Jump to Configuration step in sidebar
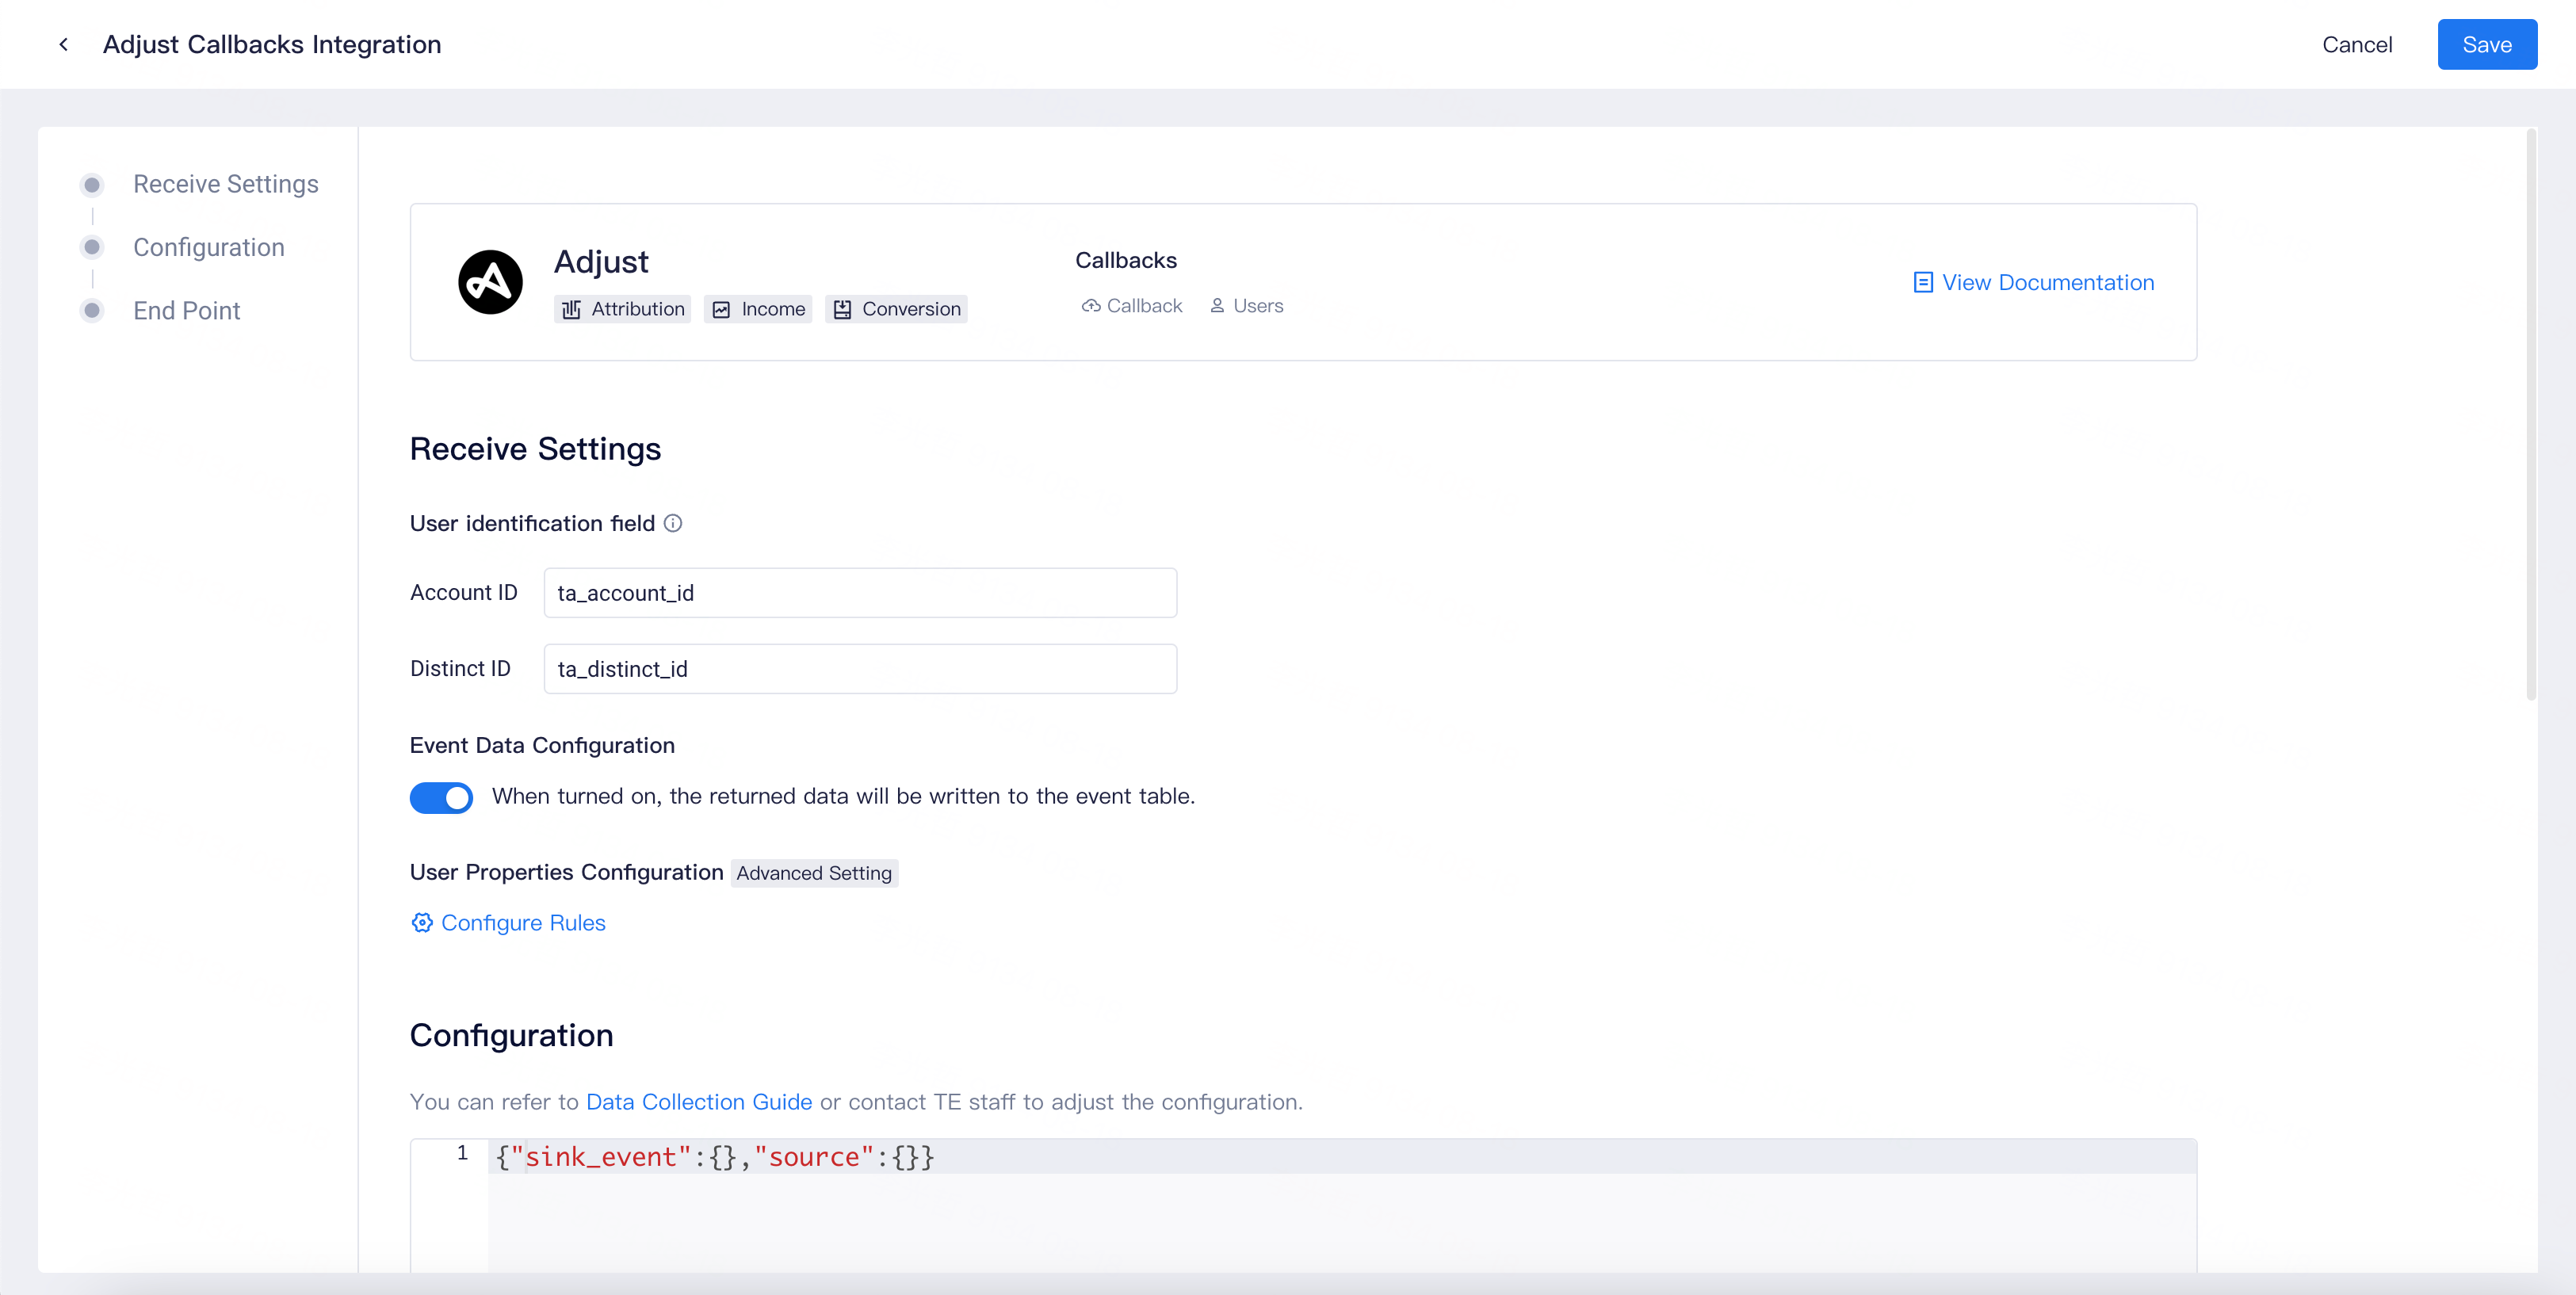 click(208, 247)
